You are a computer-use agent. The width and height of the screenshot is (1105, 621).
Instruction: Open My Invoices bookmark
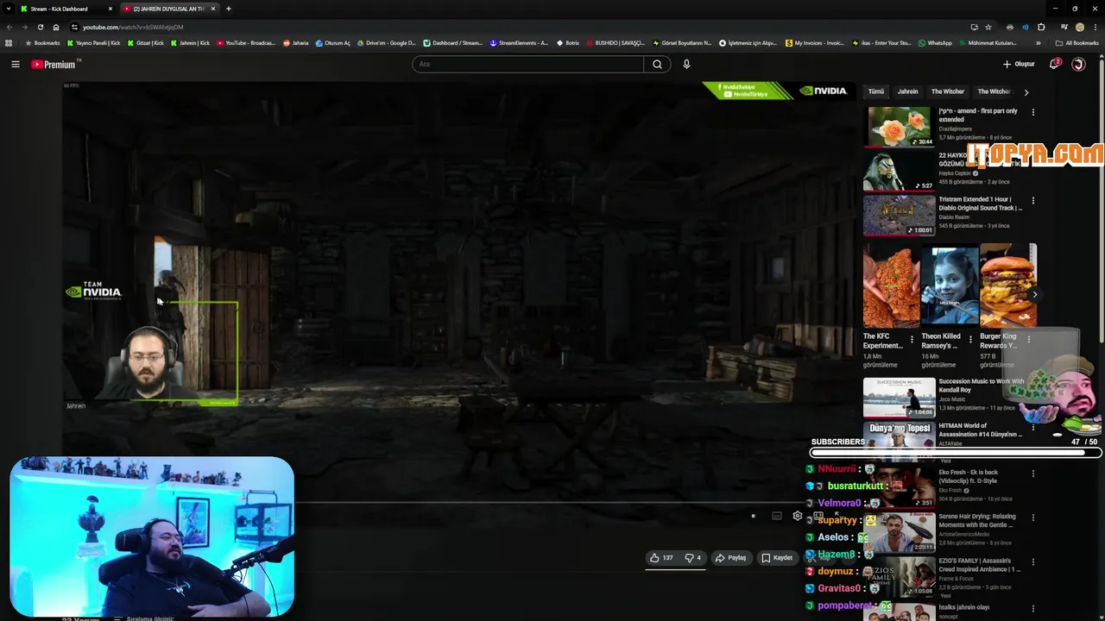coord(815,43)
